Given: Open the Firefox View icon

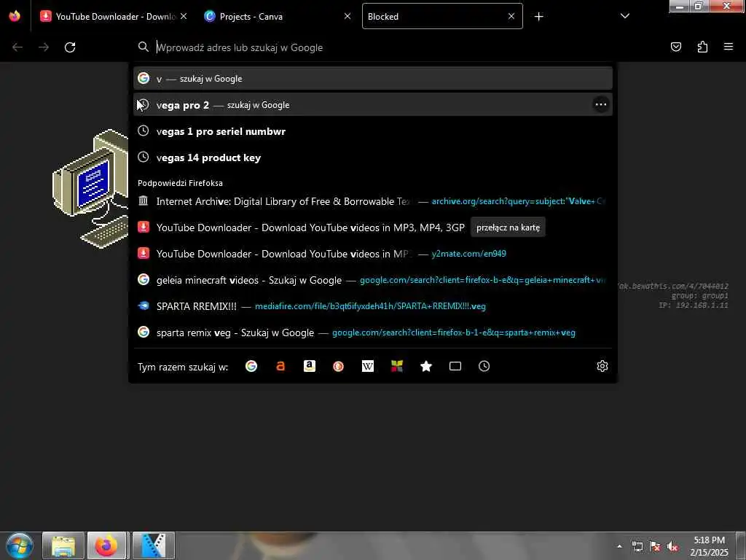Looking at the screenshot, I should (15, 16).
